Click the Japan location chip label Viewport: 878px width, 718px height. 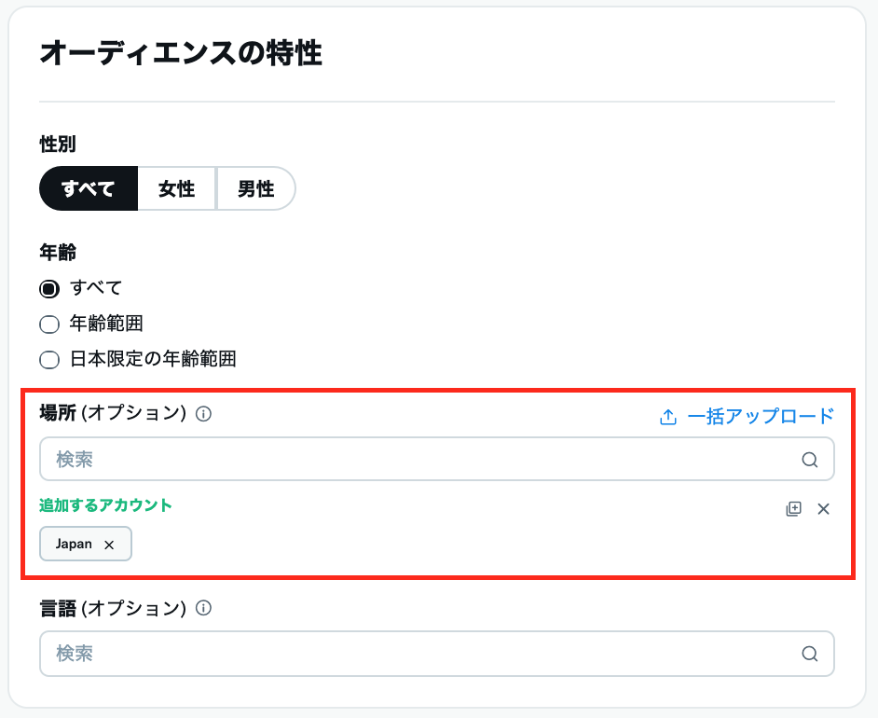pos(74,545)
